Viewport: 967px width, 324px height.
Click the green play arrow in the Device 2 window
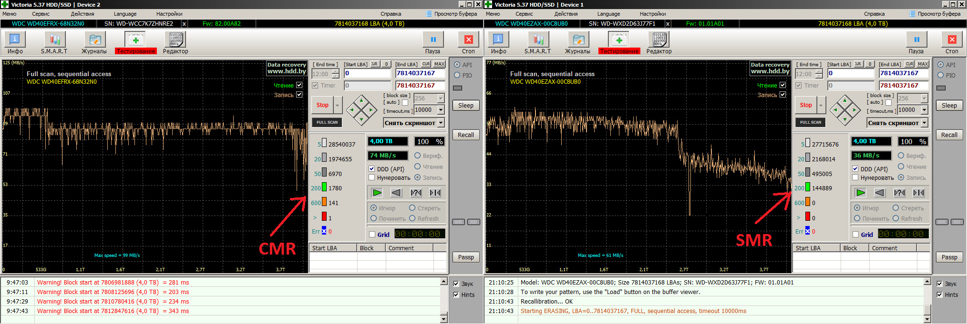coord(377,193)
